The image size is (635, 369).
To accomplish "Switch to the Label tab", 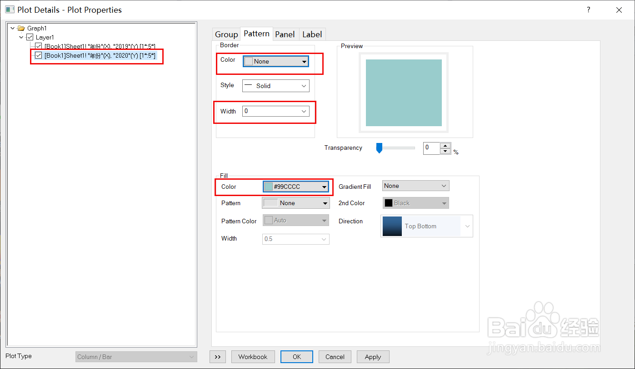I will 312,34.
